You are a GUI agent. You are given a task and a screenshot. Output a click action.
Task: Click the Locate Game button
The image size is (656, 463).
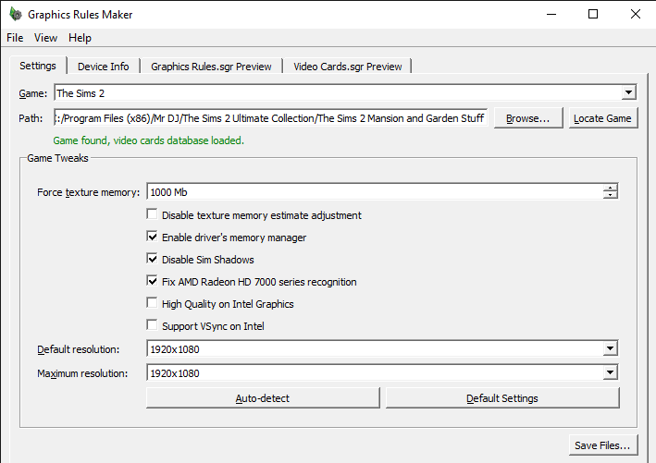point(602,118)
